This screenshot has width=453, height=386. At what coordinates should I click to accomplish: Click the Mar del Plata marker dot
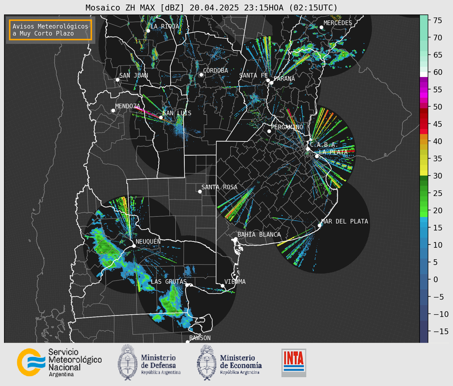coord(319,225)
